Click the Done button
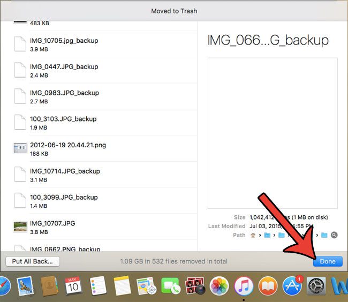 328,261
